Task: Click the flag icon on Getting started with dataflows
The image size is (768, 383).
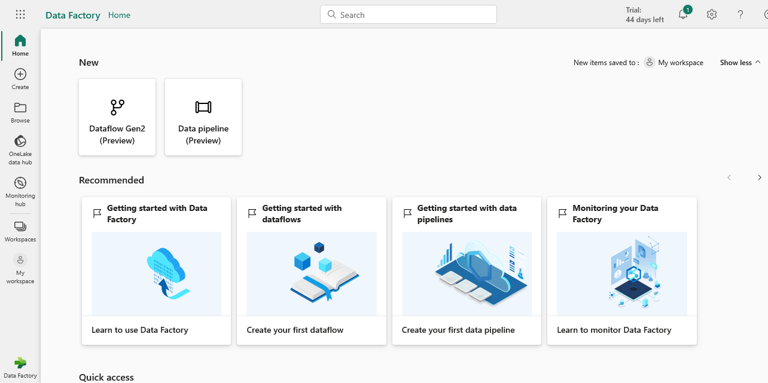Action: [x=252, y=213]
